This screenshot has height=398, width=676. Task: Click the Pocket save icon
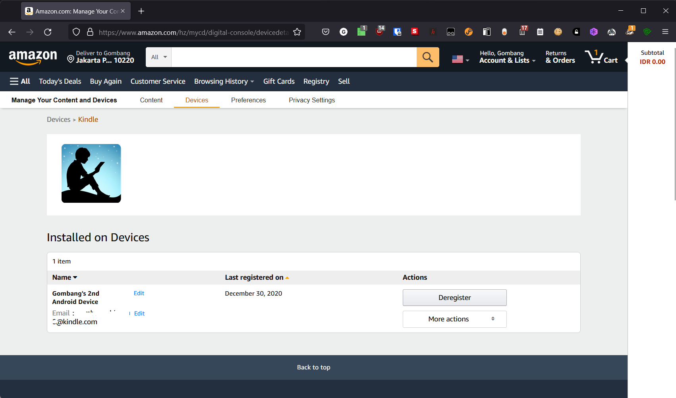(326, 32)
